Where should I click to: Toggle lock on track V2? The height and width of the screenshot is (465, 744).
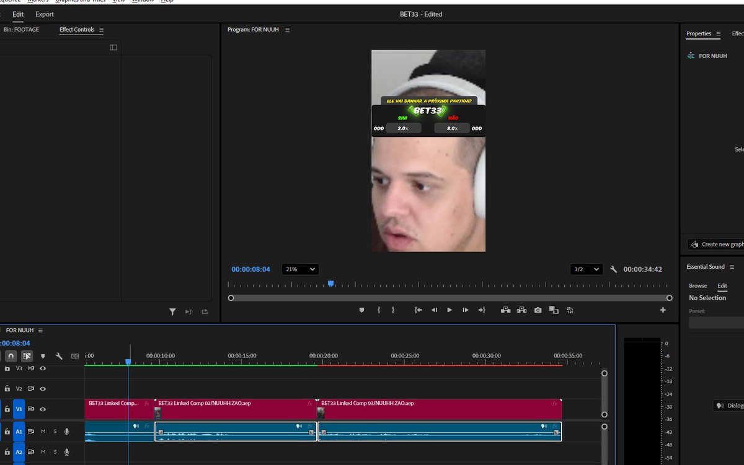[7, 389]
